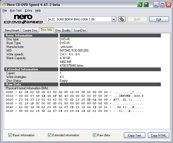Open the Extra menu
The width and height of the screenshot is (173, 143).
click(x=28, y=10)
